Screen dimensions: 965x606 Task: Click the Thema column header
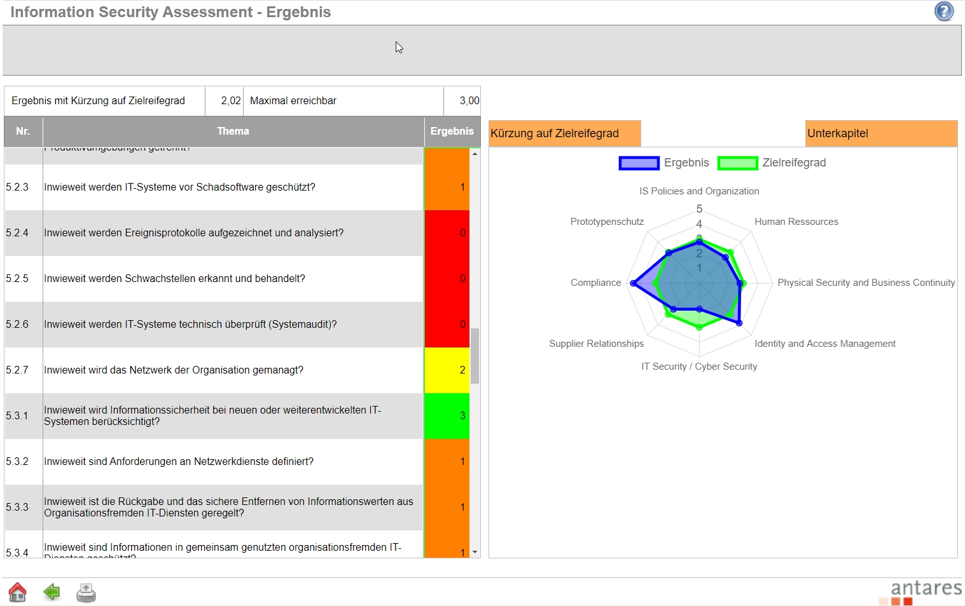(233, 131)
